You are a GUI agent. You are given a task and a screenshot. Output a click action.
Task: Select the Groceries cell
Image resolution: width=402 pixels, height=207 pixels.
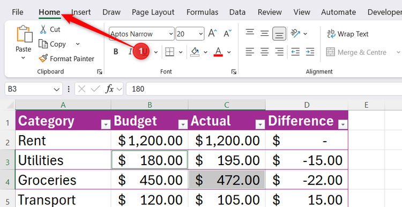pos(63,180)
